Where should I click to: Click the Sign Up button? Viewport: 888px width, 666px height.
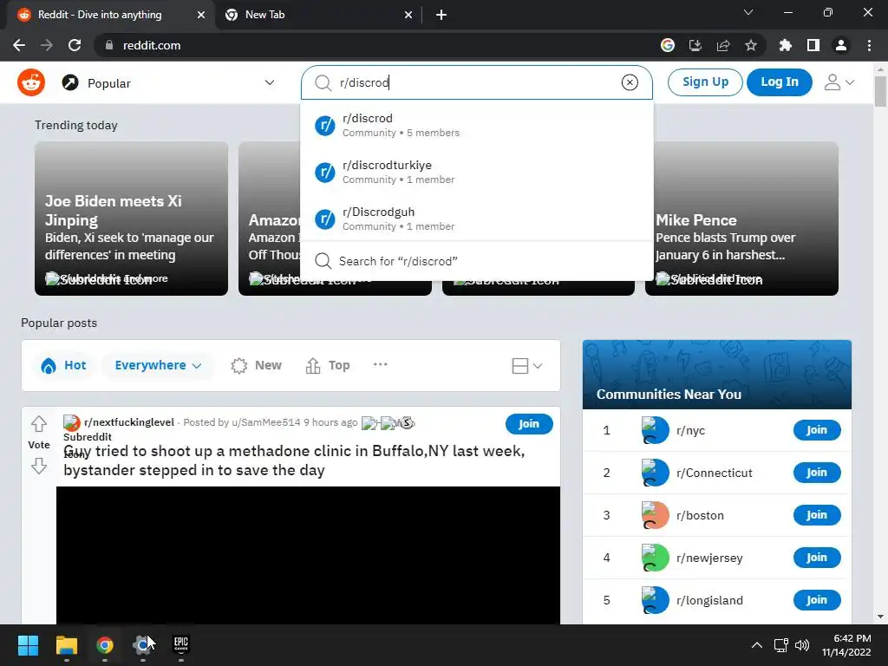tap(705, 82)
